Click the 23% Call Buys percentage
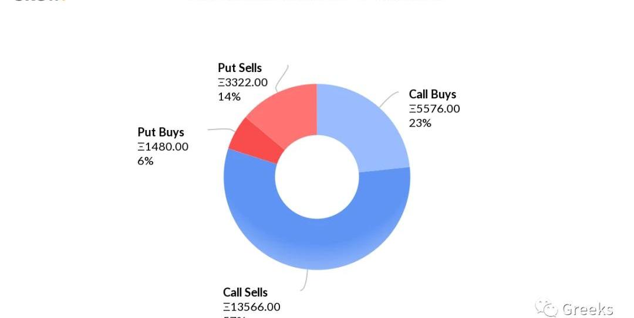Image resolution: width=634 pixels, height=318 pixels. (420, 123)
